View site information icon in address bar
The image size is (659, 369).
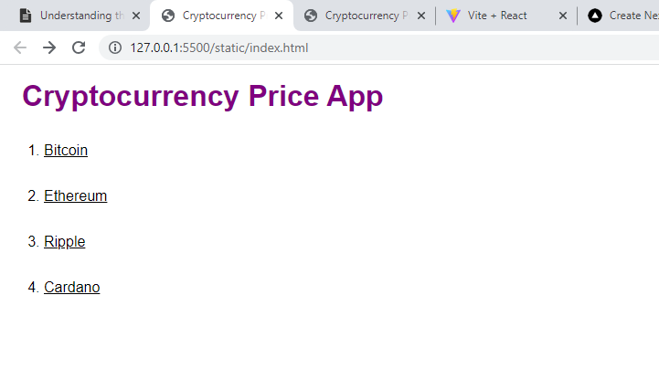coord(115,47)
